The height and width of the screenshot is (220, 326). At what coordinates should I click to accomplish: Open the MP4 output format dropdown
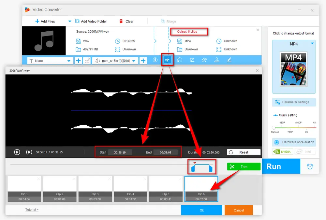pos(312,43)
